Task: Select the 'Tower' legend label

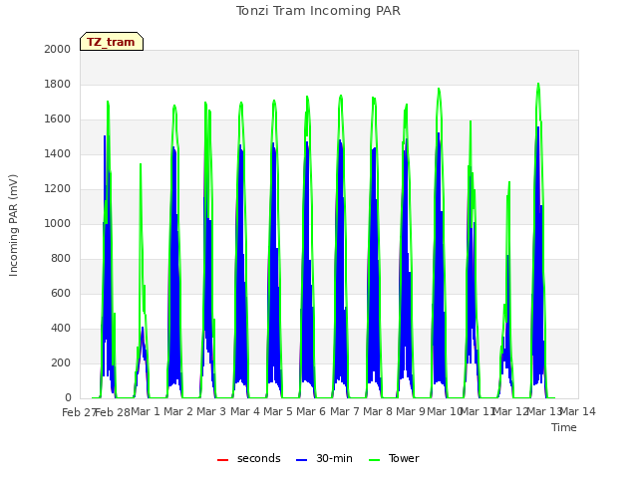Action: 404,458
